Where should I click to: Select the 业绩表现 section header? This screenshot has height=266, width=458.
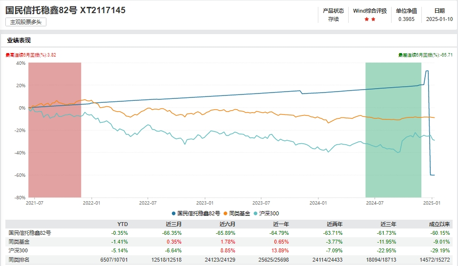[19, 40]
